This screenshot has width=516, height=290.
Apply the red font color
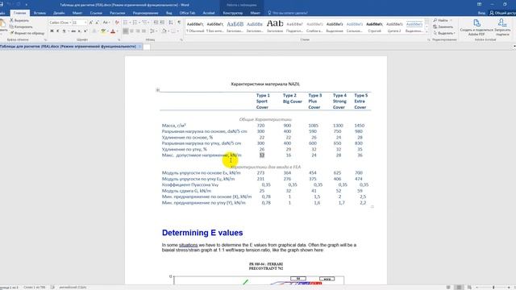click(x=113, y=31)
